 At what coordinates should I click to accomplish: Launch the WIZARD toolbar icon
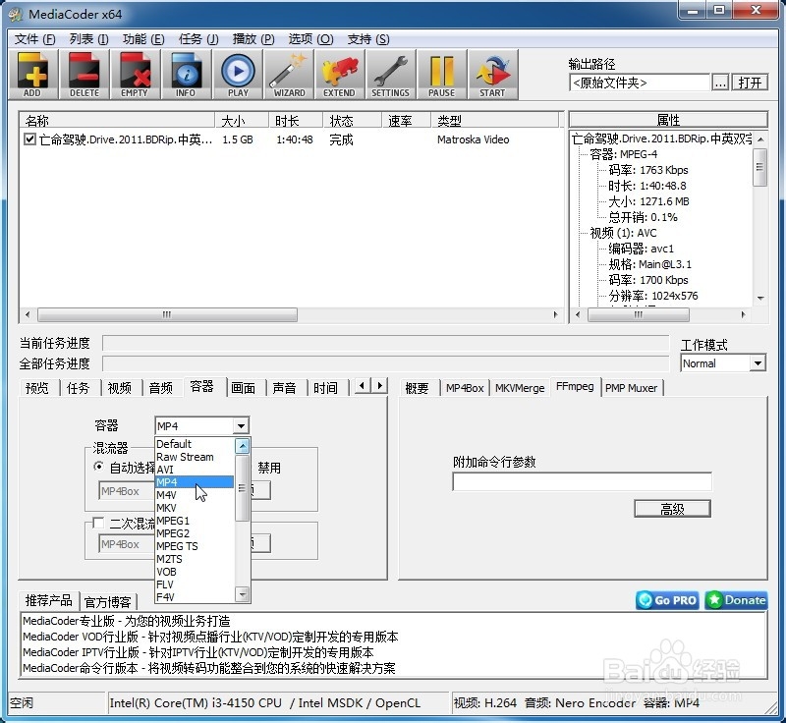[x=289, y=74]
